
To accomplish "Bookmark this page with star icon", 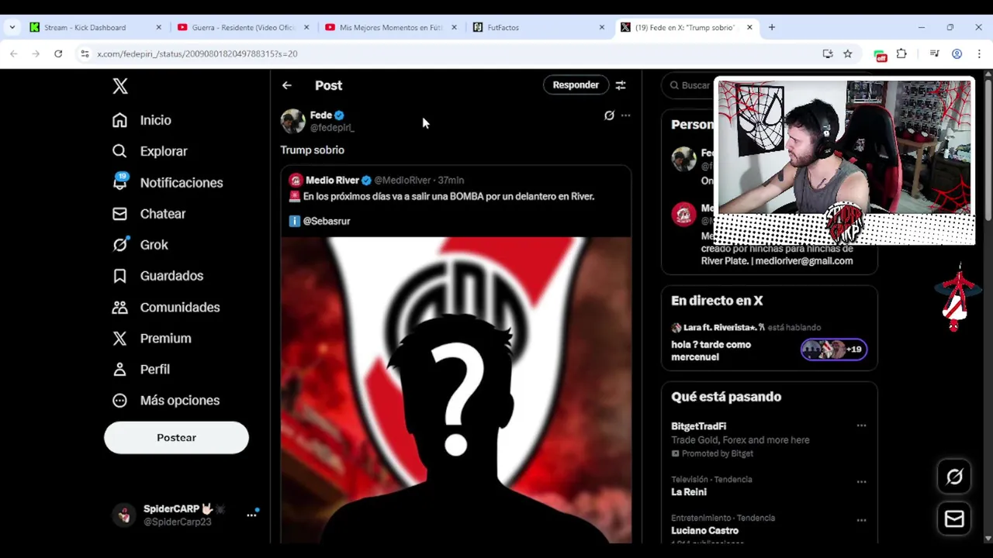I will click(847, 53).
